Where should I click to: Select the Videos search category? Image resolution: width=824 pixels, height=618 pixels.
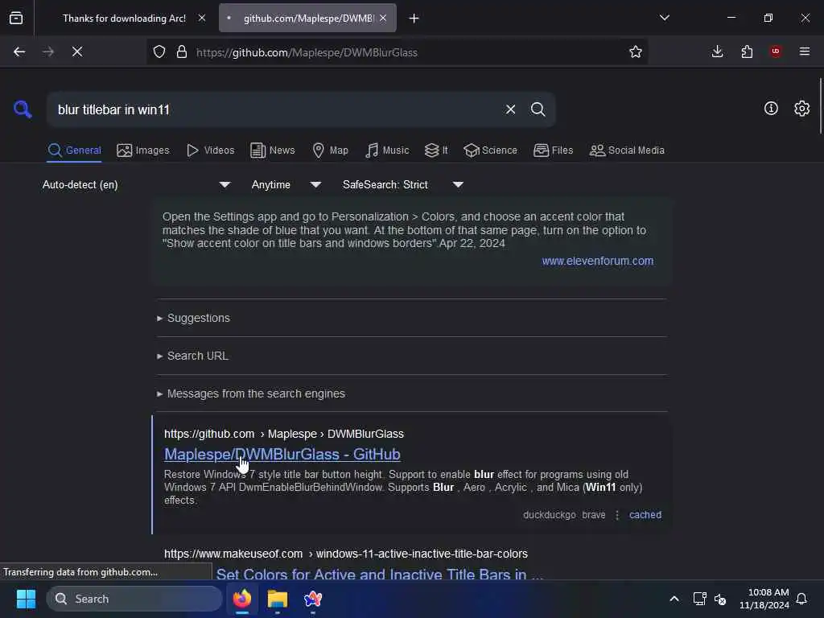pyautogui.click(x=211, y=150)
